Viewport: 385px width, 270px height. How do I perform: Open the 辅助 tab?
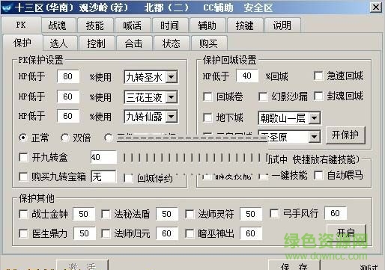pyautogui.click(x=207, y=25)
